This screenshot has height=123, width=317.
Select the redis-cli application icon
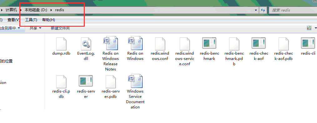(x=308, y=43)
